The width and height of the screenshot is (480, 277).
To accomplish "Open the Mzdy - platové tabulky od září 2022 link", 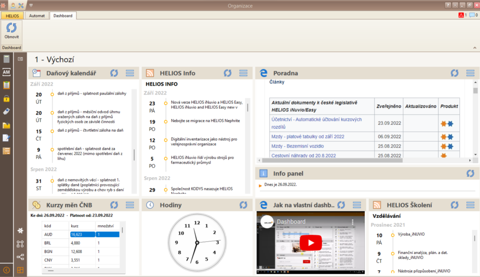I will tap(307, 136).
